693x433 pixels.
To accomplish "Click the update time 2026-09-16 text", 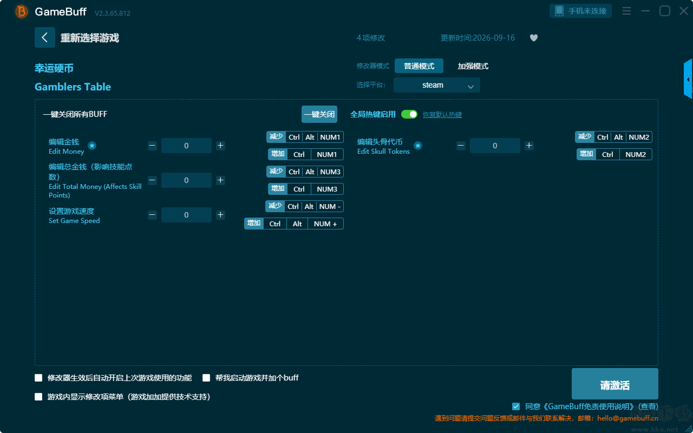I will [478, 38].
